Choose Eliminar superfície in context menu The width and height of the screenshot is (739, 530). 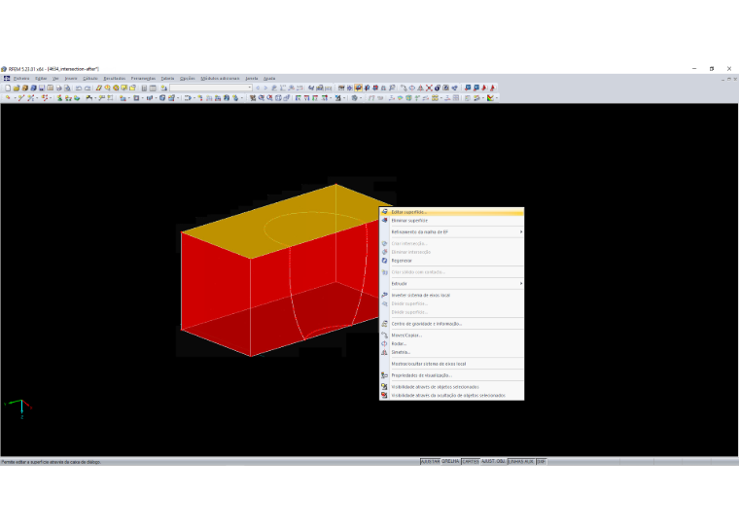coord(452,220)
